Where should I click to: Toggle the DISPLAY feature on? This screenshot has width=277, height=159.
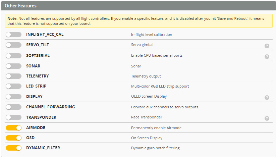coord(13,97)
